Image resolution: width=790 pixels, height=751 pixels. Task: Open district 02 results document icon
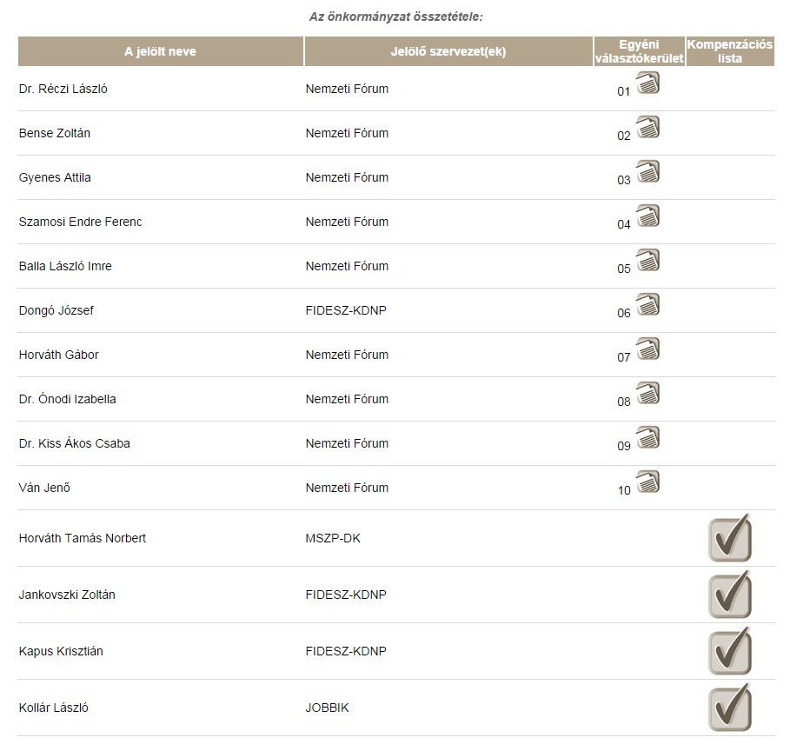tap(648, 128)
